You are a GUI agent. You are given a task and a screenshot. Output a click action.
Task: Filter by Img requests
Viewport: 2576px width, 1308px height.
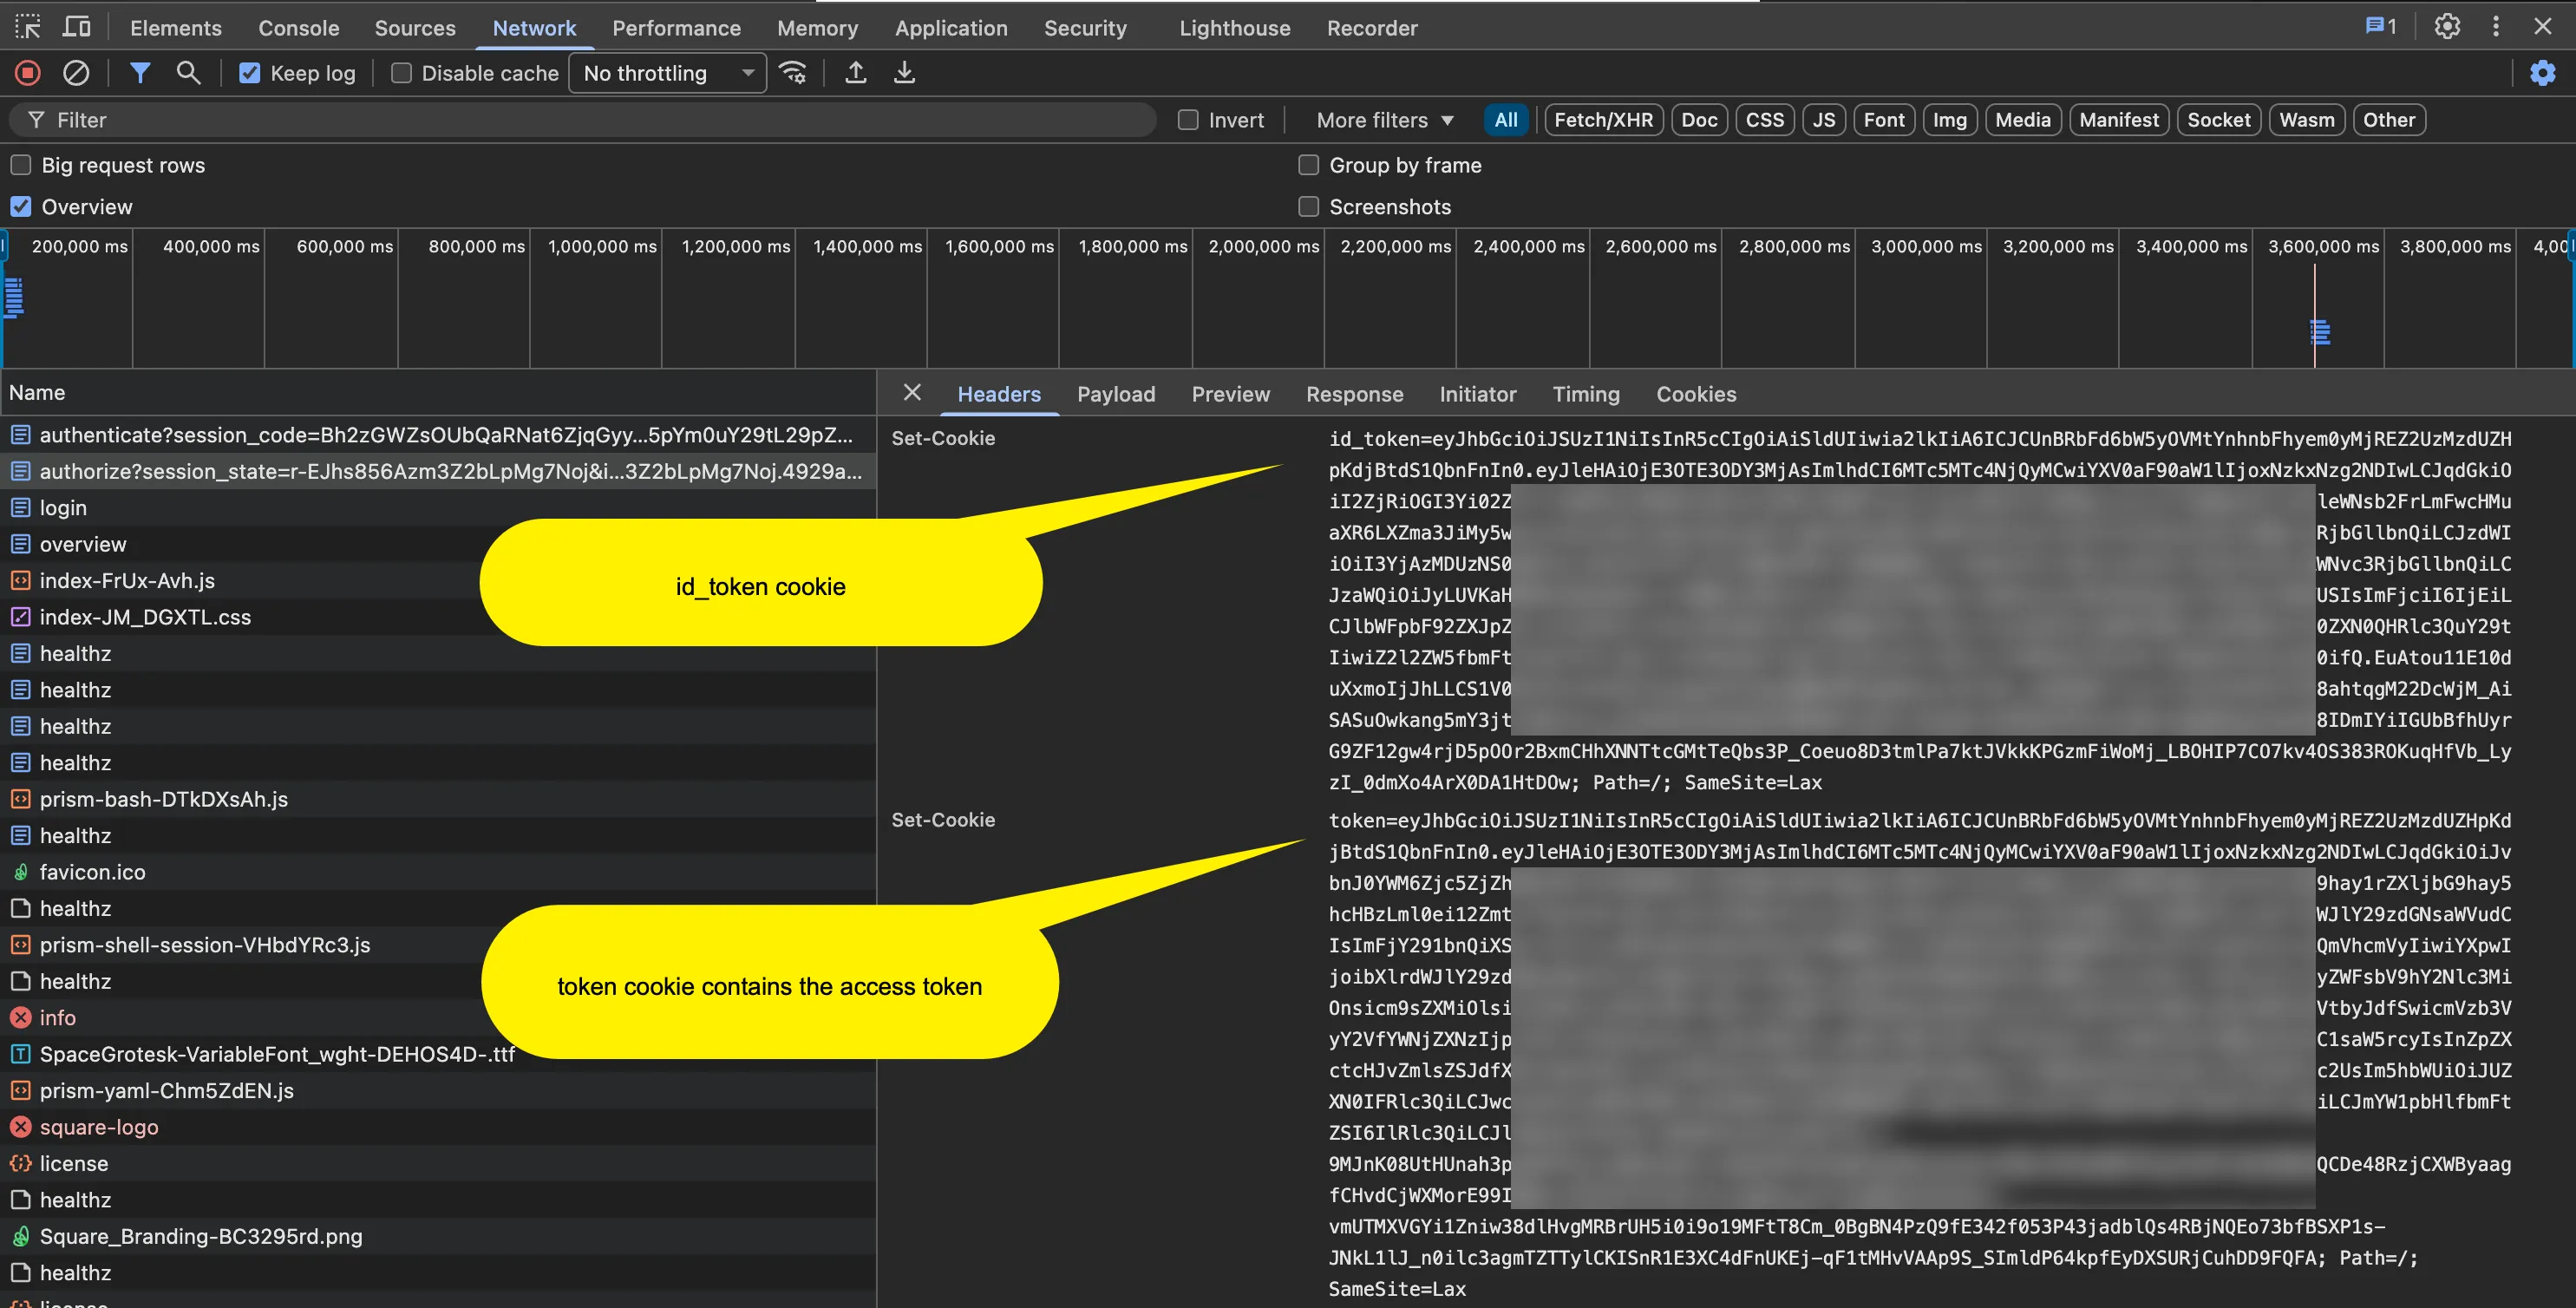click(x=1949, y=120)
